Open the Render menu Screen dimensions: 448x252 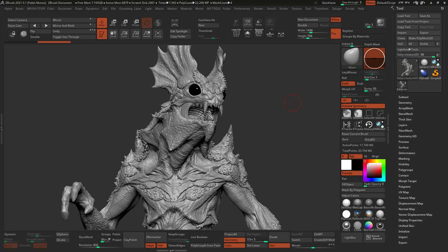(x=258, y=8)
